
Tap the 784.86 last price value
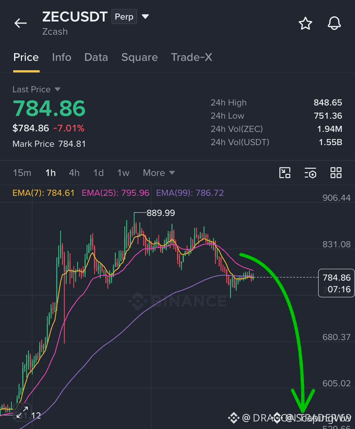[x=49, y=108]
